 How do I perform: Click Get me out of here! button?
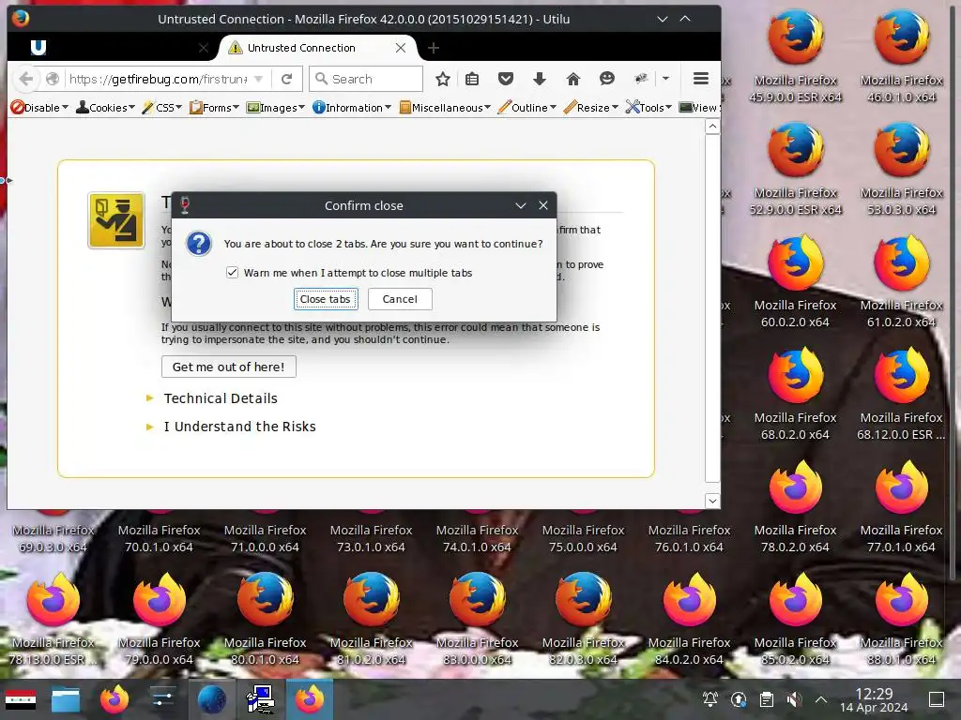tap(229, 367)
